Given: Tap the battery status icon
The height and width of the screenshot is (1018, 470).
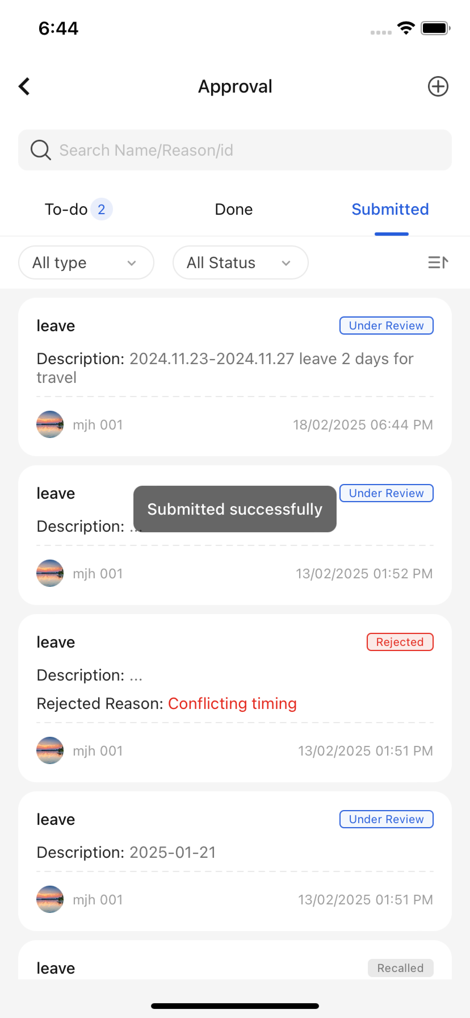Looking at the screenshot, I should click(x=435, y=28).
